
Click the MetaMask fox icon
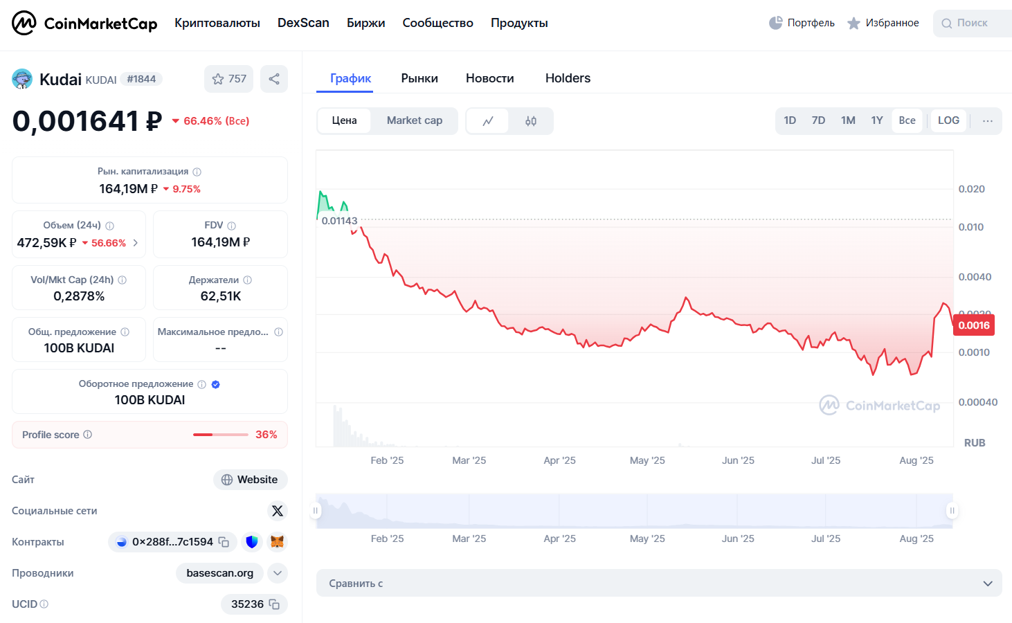point(278,542)
